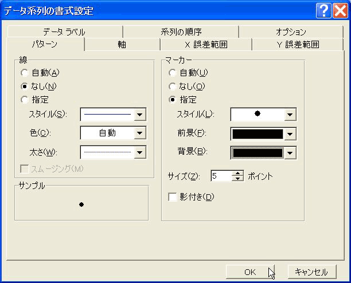Open the 系列の順序 tab
This screenshot has height=283, width=351.
click(181, 32)
